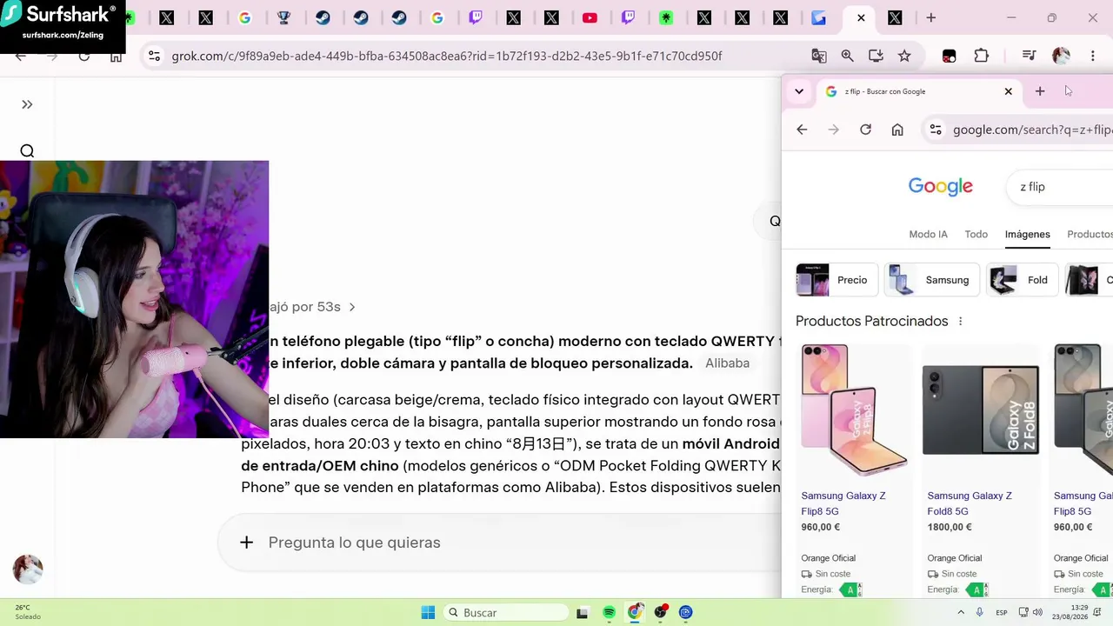Apply the 'Samsung' filter chip
The height and width of the screenshot is (626, 1113).
click(932, 280)
